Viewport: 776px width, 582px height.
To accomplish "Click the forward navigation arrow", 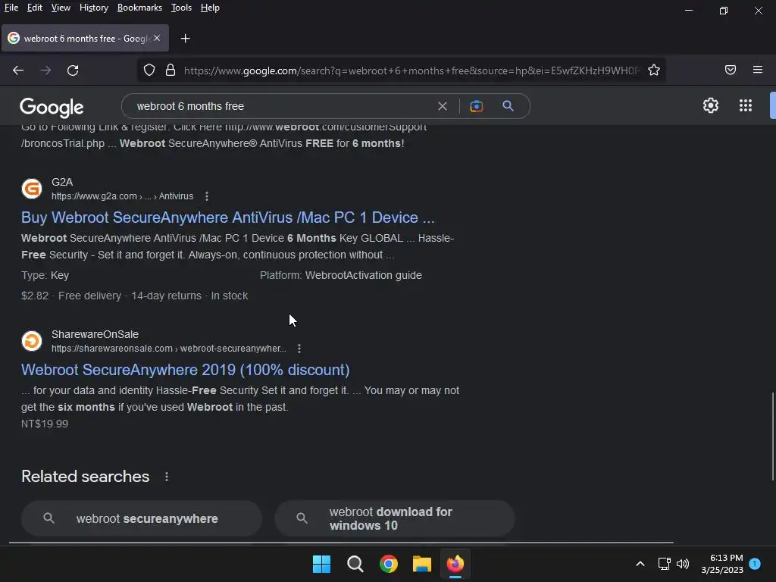I will pyautogui.click(x=45, y=70).
